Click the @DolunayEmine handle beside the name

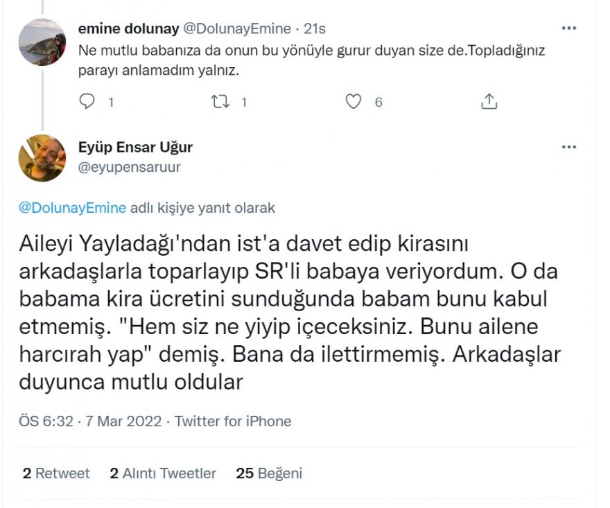click(236, 28)
